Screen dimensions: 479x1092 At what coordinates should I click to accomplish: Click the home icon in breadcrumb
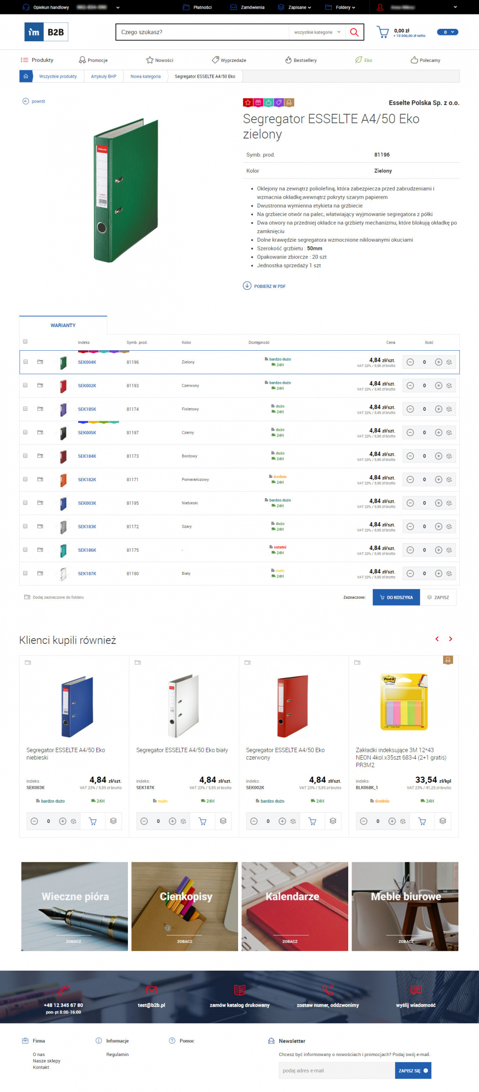click(x=26, y=76)
